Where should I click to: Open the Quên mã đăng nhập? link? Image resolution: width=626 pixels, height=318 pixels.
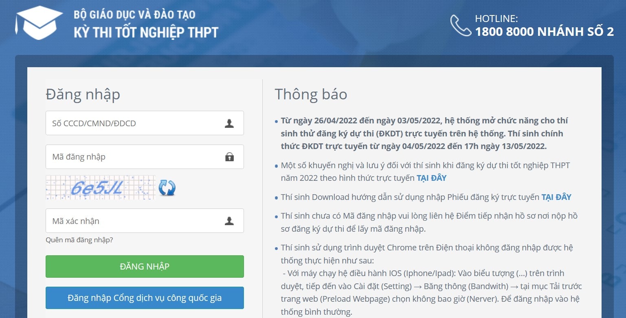pyautogui.click(x=79, y=240)
